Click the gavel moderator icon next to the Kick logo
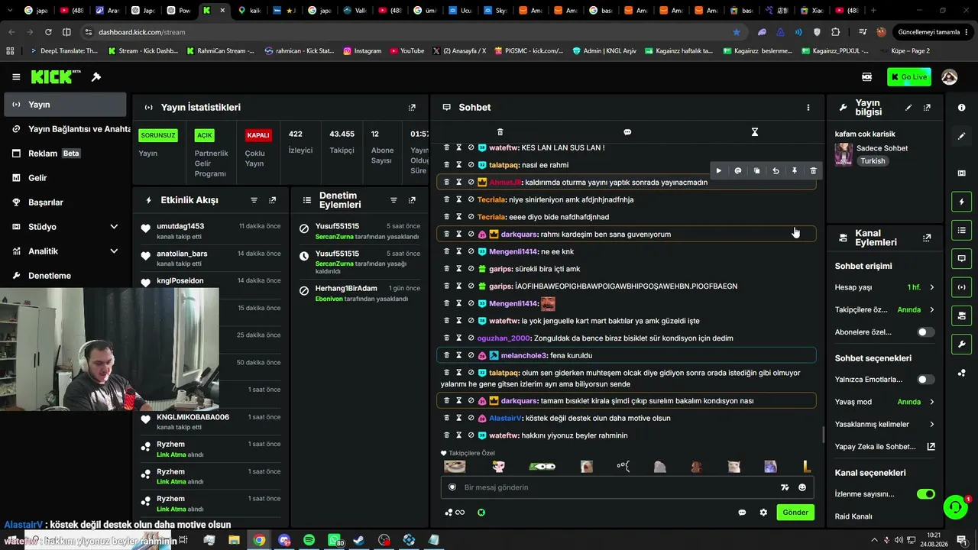 (x=96, y=77)
